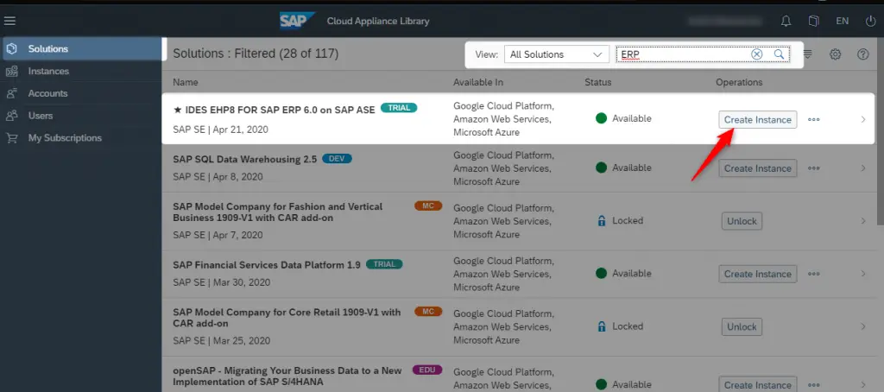Open the notifications bell

pos(786,21)
